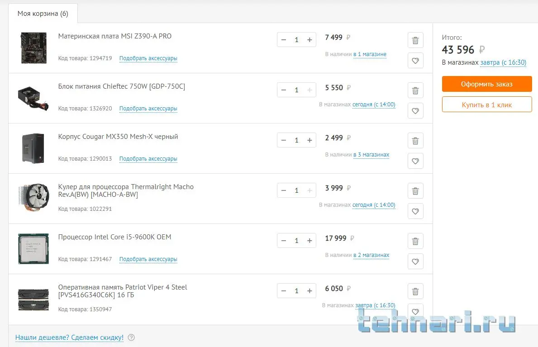This screenshot has height=347, width=538.
Task: Select total price 43 596
Action: point(458,50)
